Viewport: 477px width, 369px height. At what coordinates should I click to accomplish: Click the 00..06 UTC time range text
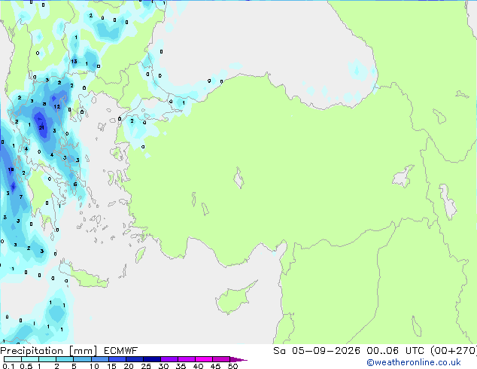pyautogui.click(x=395, y=351)
